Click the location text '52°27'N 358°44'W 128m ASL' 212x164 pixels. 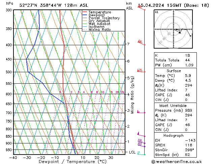click(54, 5)
